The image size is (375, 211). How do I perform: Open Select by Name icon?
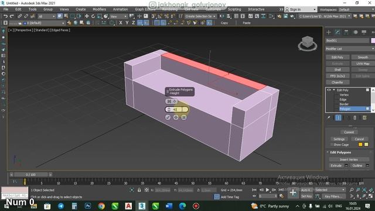pos(66,16)
